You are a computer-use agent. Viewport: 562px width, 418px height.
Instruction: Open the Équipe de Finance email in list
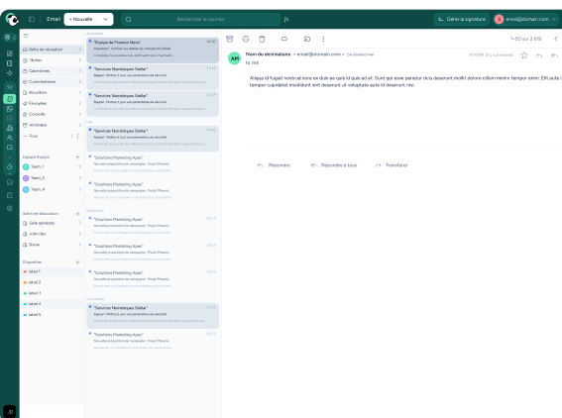pos(153,51)
